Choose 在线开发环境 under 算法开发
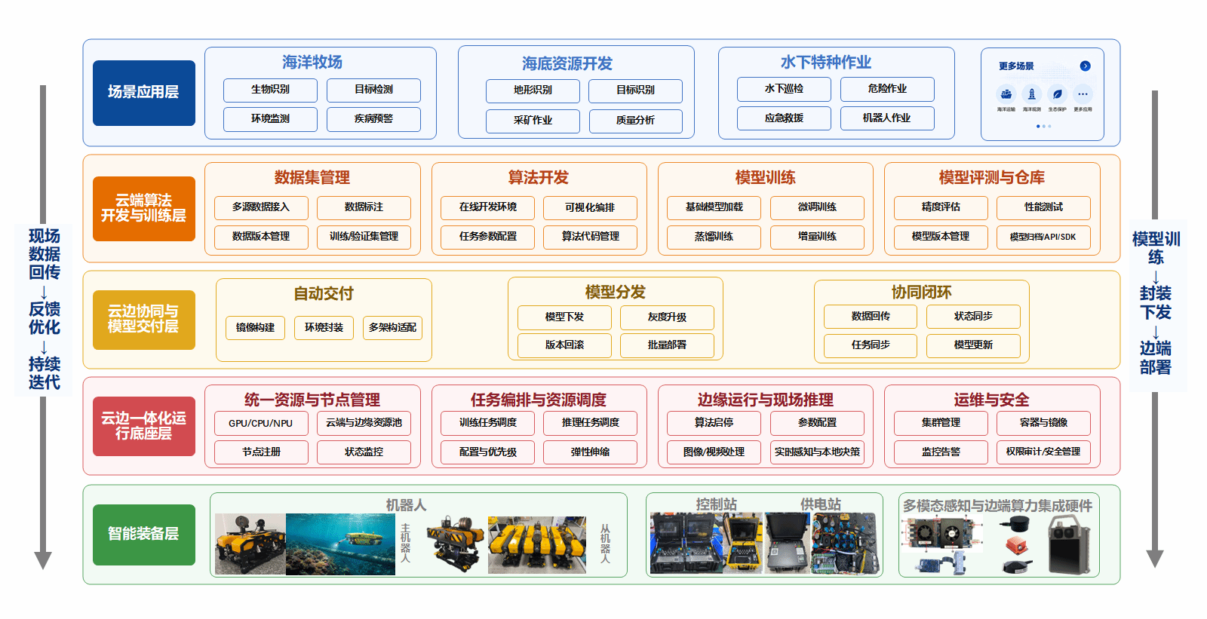Viewport: 1207px width, 619px height. click(x=487, y=207)
